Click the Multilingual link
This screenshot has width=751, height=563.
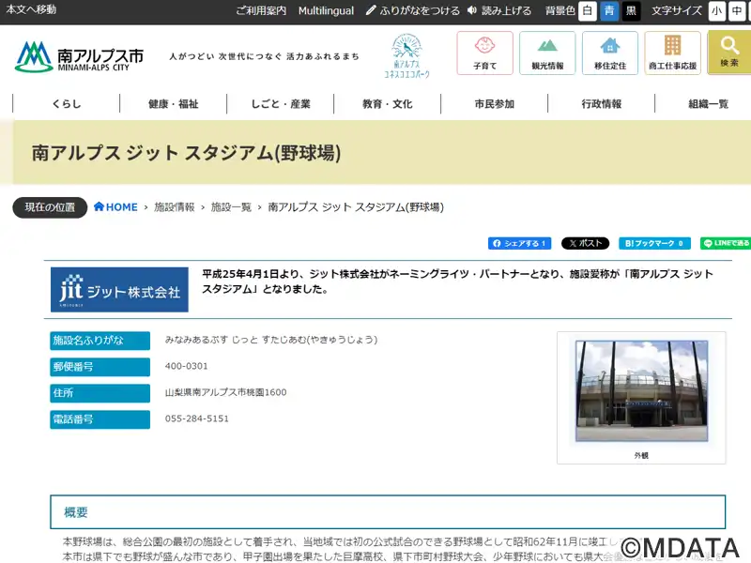pos(326,10)
